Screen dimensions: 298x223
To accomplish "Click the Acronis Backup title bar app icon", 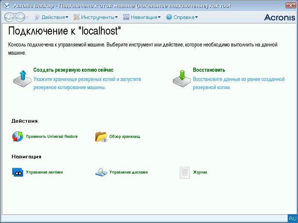I will (x=7, y=6).
